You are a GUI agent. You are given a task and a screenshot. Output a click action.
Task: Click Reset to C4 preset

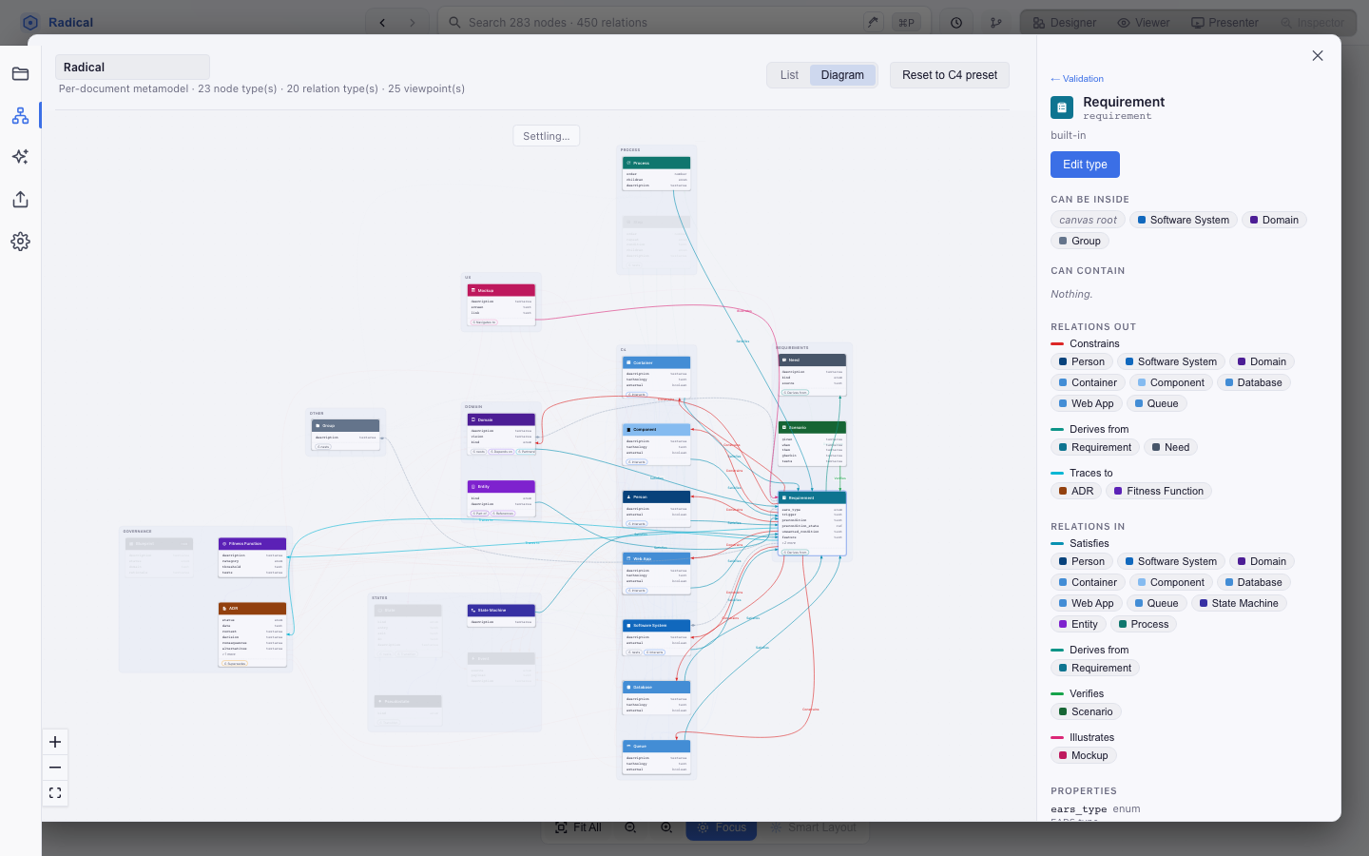click(x=950, y=75)
